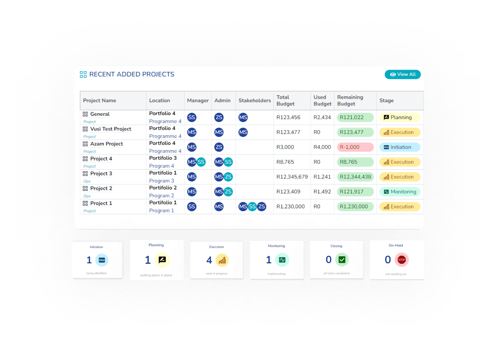The height and width of the screenshot is (339, 499).
Task: Click R12,345,679 total budget cell
Action: pos(292,177)
